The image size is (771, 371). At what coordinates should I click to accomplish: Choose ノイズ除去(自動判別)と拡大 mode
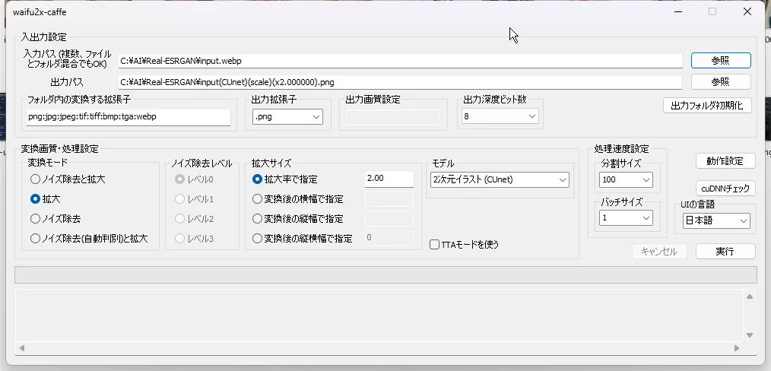(x=35, y=239)
